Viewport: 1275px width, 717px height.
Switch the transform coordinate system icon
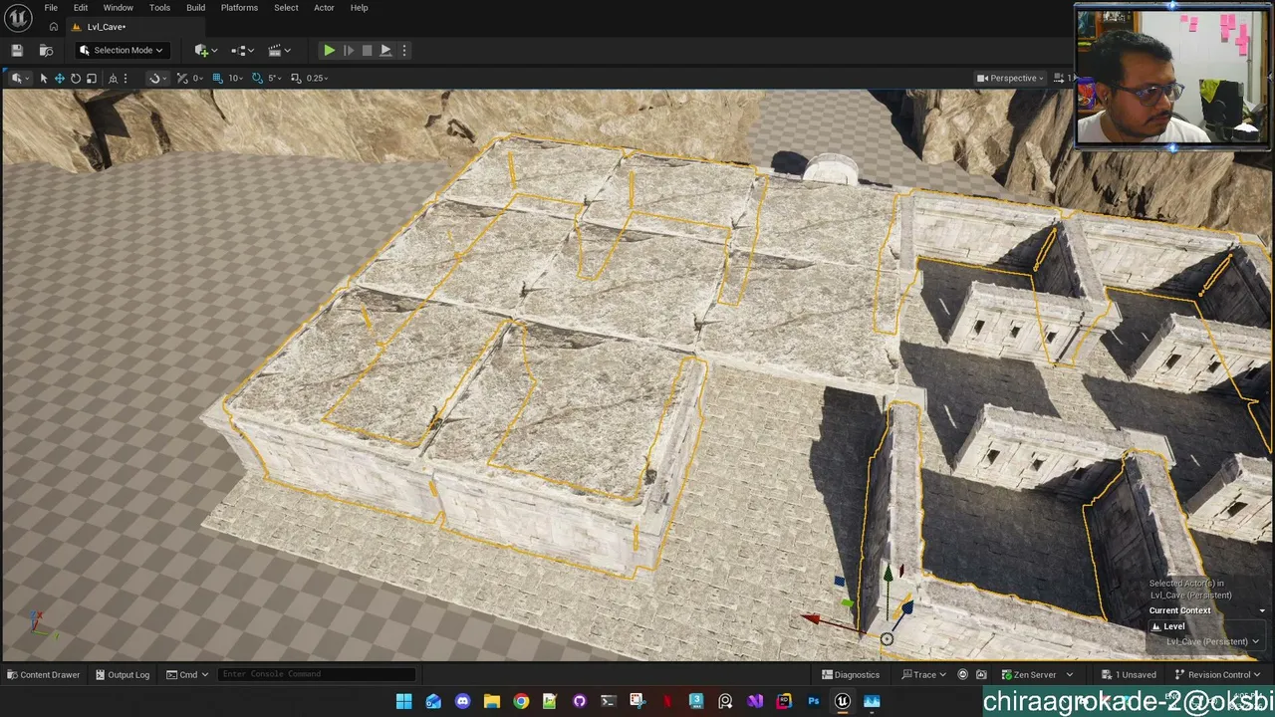coord(113,78)
